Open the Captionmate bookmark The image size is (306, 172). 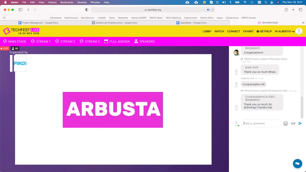click(190, 18)
